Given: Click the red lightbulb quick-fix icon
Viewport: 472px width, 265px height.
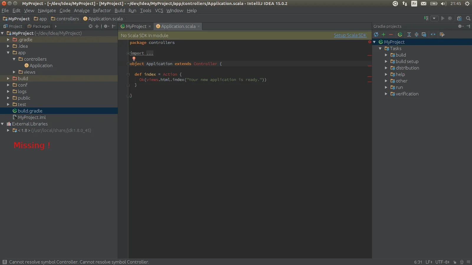Looking at the screenshot, I should 134,59.
